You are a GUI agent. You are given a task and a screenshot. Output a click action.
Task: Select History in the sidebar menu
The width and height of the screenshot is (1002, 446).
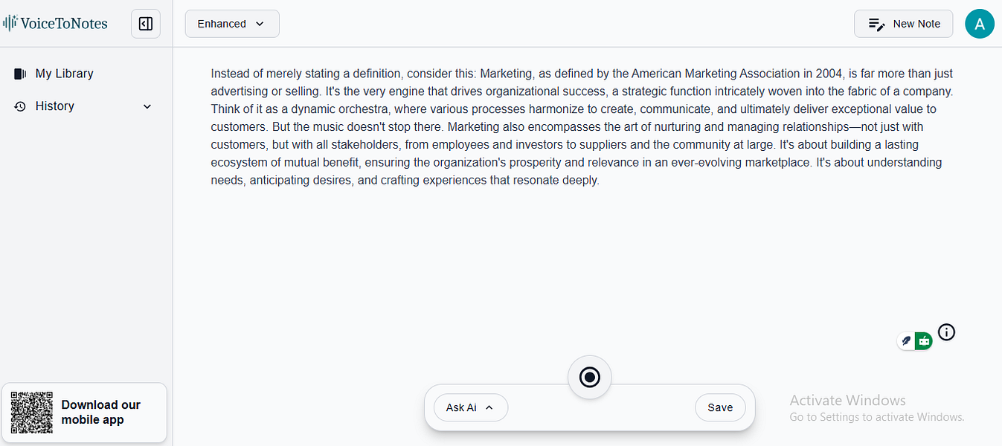click(54, 106)
